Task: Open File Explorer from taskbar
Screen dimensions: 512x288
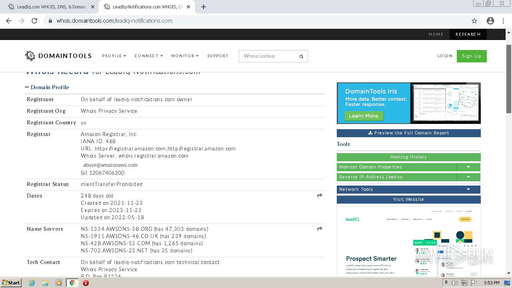Action: [45, 283]
